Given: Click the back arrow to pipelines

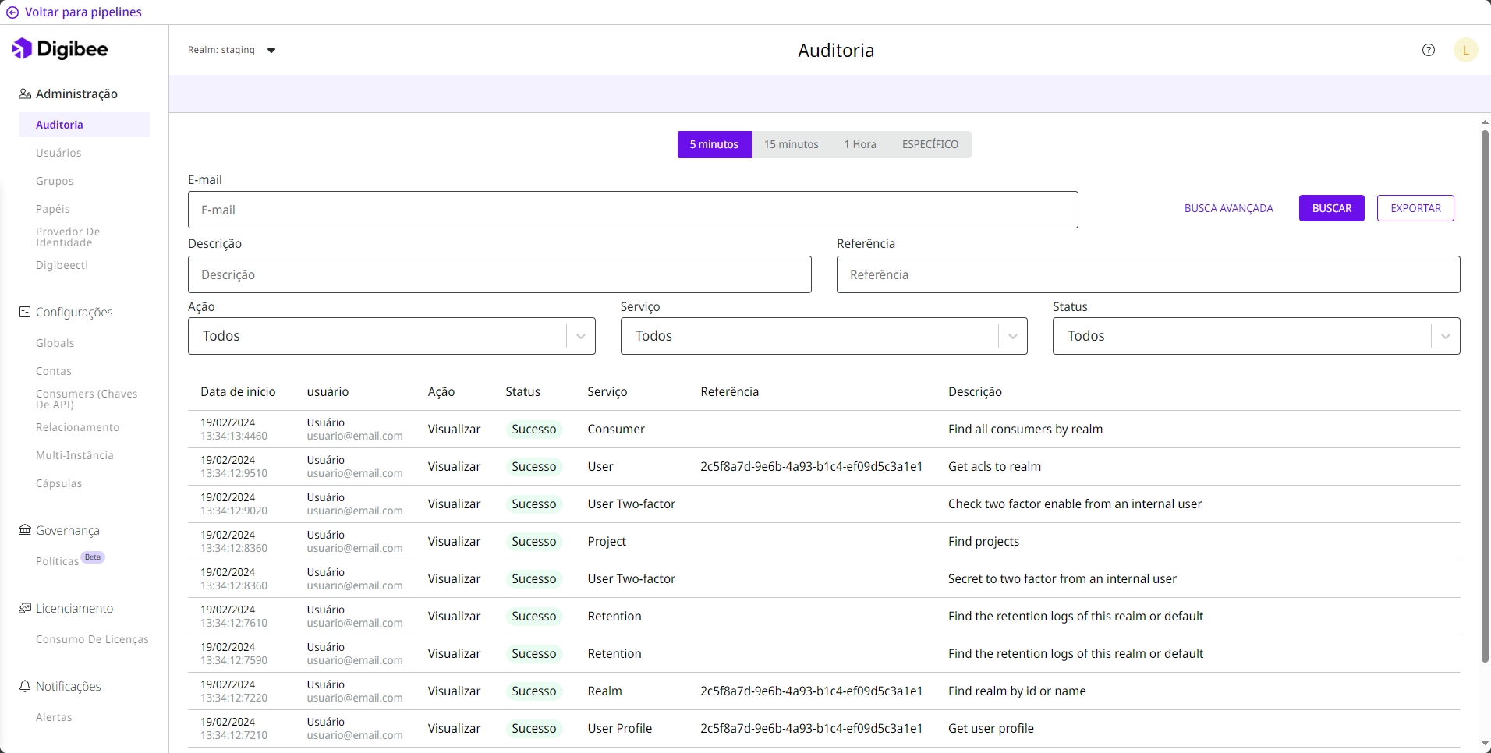Looking at the screenshot, I should point(12,12).
